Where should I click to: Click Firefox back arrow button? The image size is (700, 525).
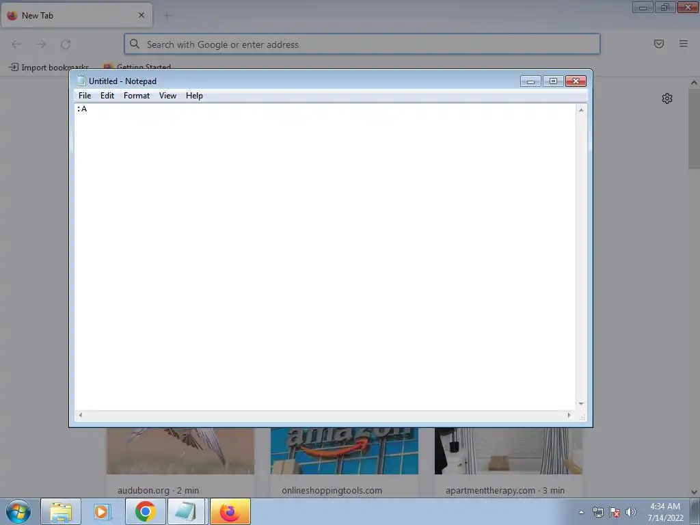click(16, 44)
